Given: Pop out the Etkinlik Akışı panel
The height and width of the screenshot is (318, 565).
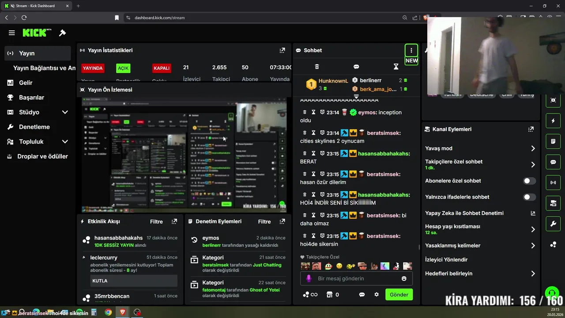Looking at the screenshot, I should coord(174,221).
